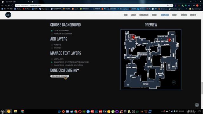The image size is (203, 114).
Task: Click the ENG language indicator
Action: [x=183, y=111]
